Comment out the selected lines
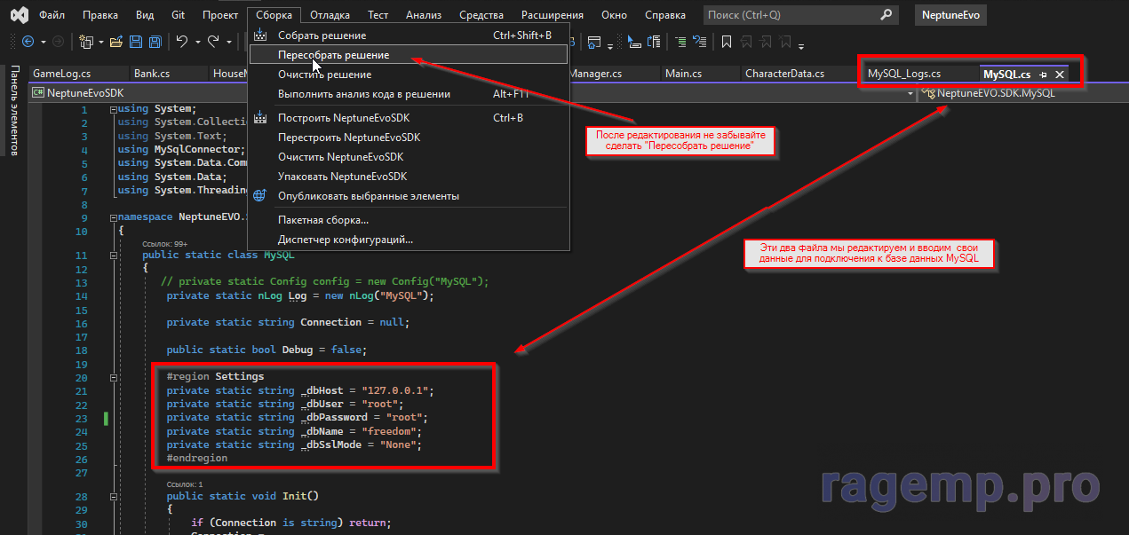This screenshot has height=535, width=1129. coord(680,42)
